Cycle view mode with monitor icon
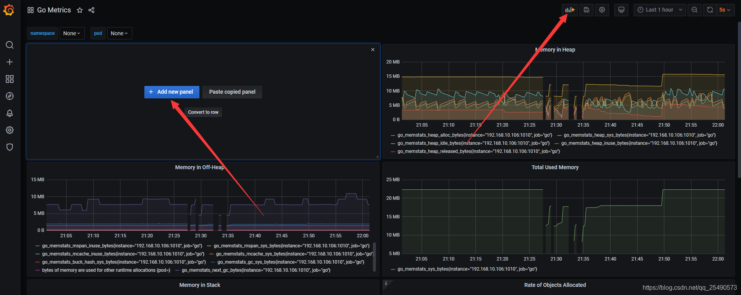The height and width of the screenshot is (295, 741). click(621, 10)
